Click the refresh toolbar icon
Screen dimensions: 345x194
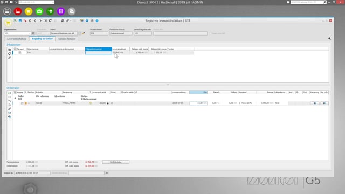coord(50,20)
